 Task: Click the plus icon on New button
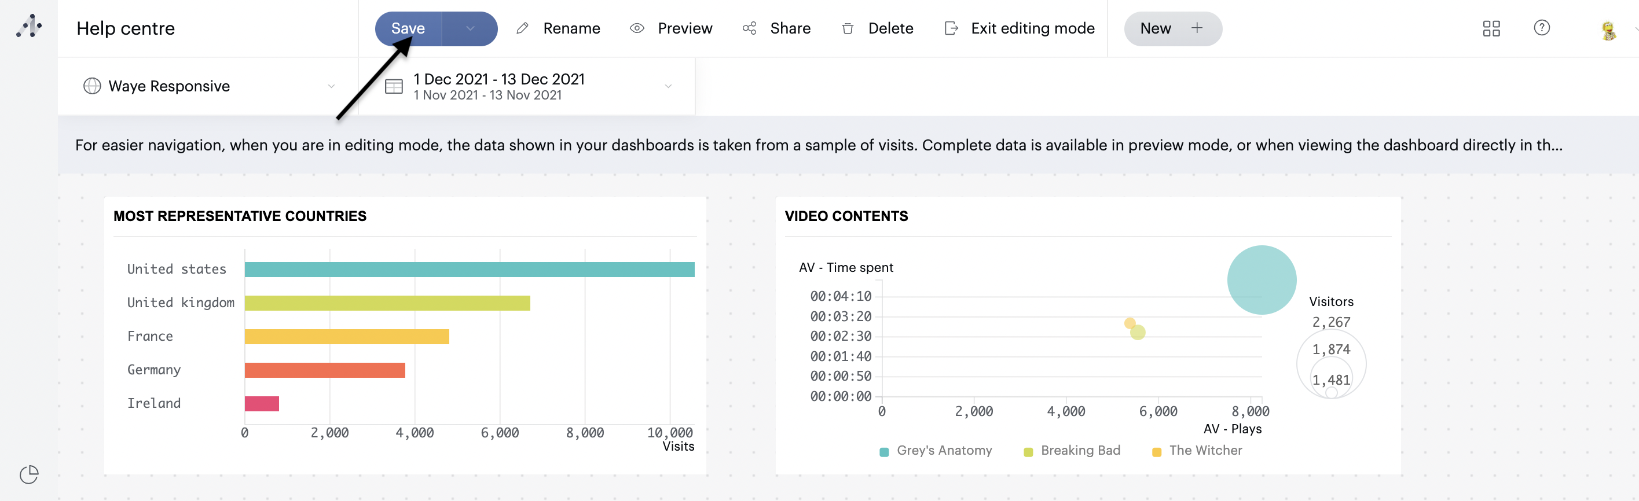click(1196, 28)
